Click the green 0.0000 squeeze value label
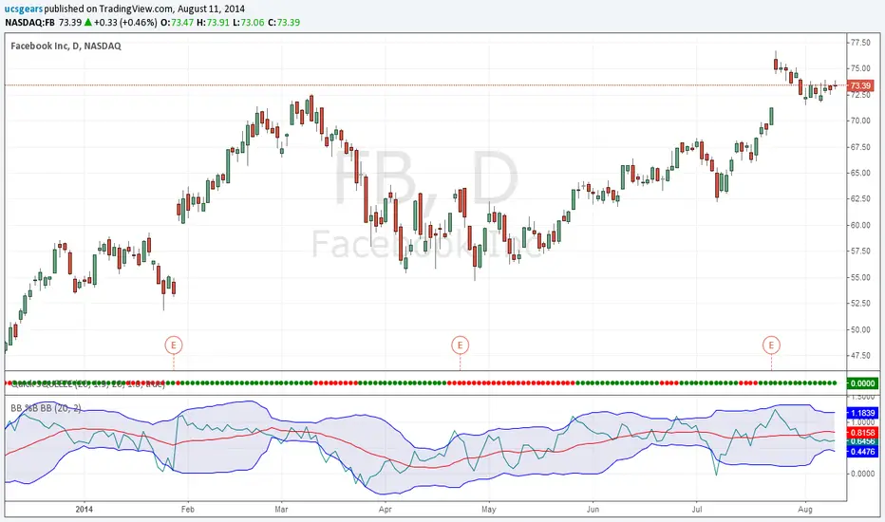This screenshot has width=885, height=522. (x=862, y=383)
